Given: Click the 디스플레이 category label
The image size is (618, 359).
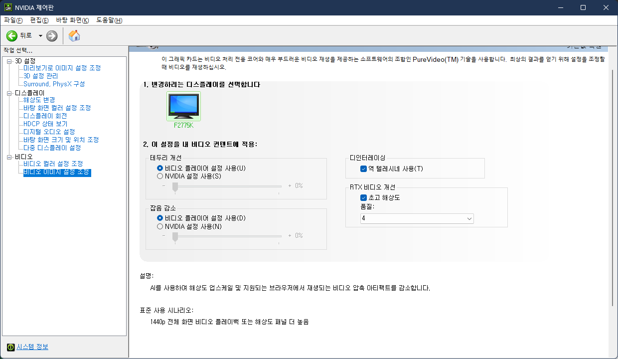Looking at the screenshot, I should pyautogui.click(x=30, y=93).
